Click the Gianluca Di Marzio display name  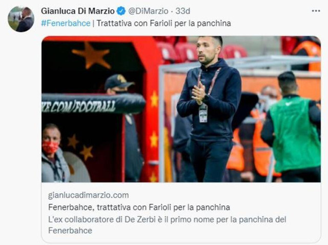(x=78, y=11)
